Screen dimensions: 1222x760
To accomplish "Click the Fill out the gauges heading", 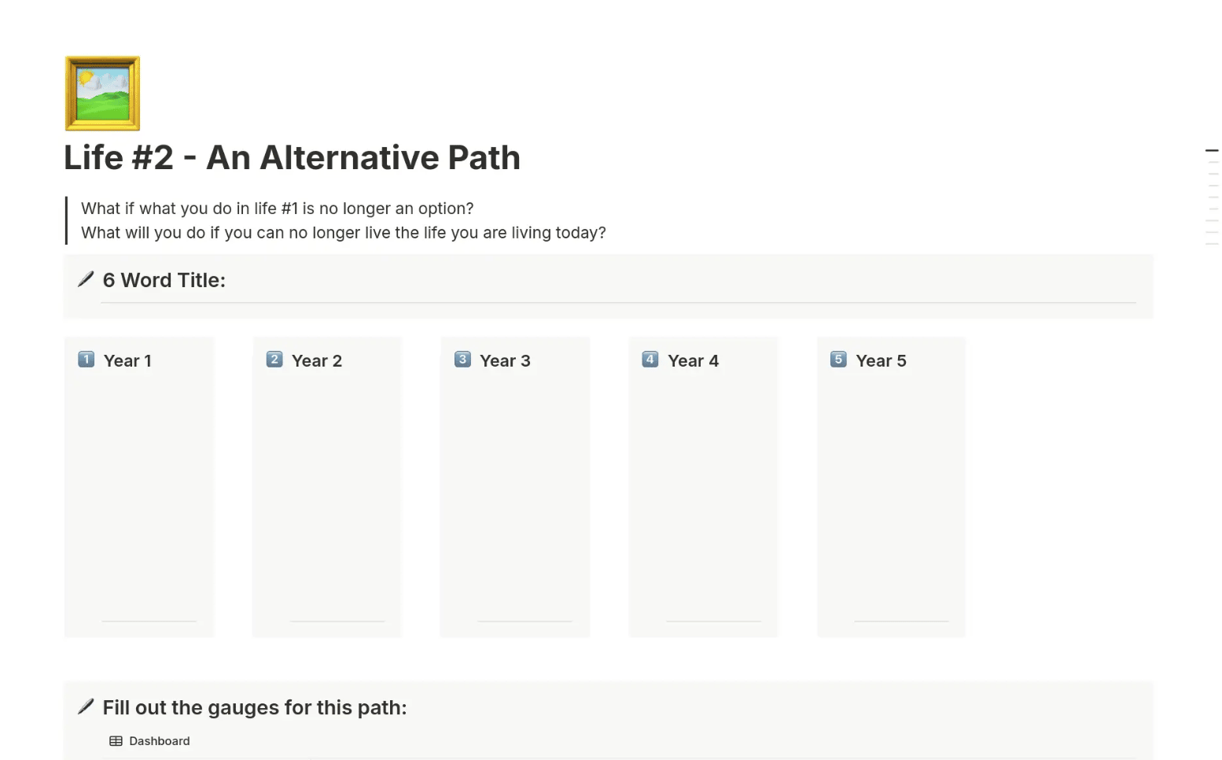I will 254,708.
